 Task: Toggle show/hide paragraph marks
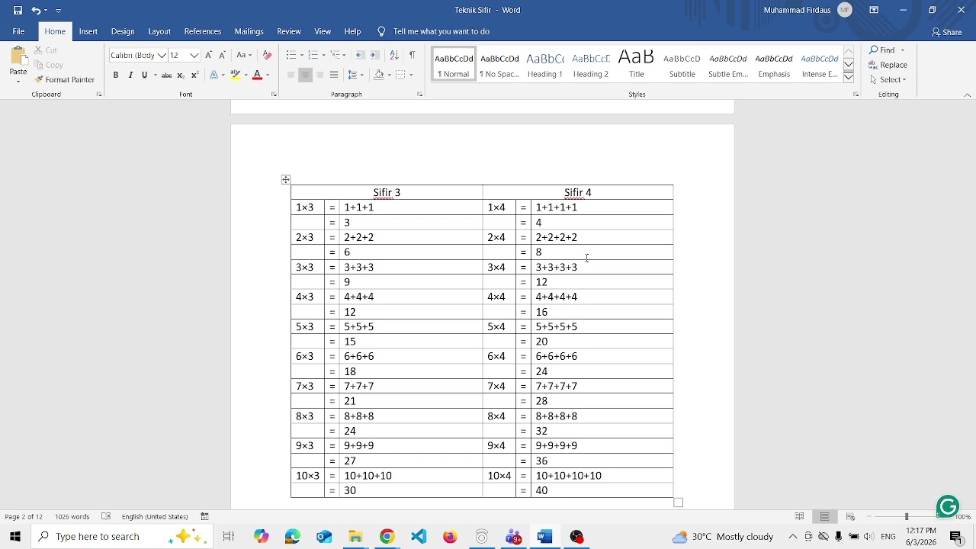[412, 55]
